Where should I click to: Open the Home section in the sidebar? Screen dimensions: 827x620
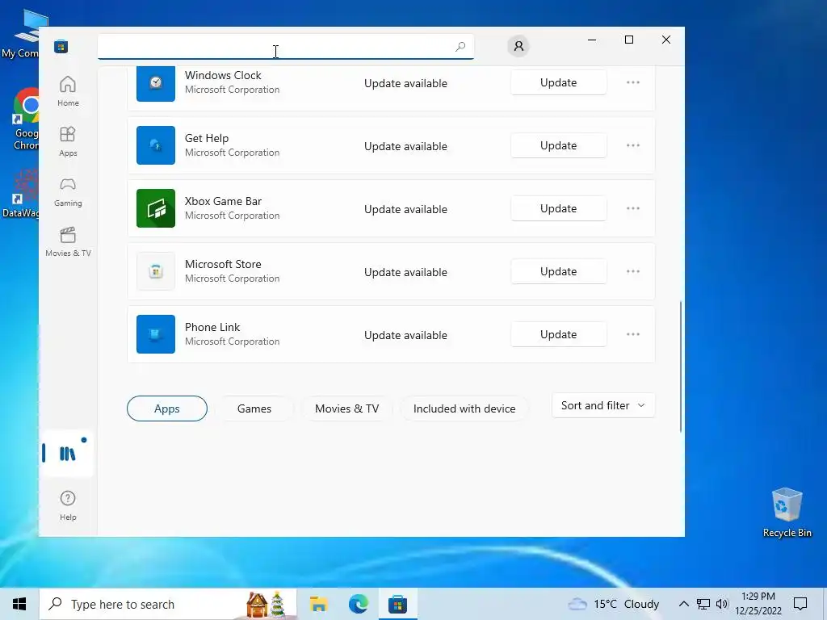click(x=68, y=91)
